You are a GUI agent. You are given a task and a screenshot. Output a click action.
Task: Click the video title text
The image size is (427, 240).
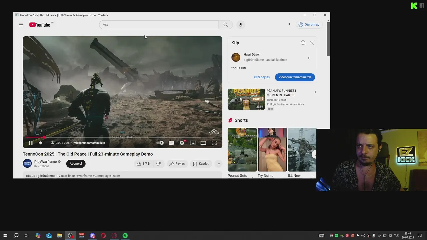(x=88, y=154)
